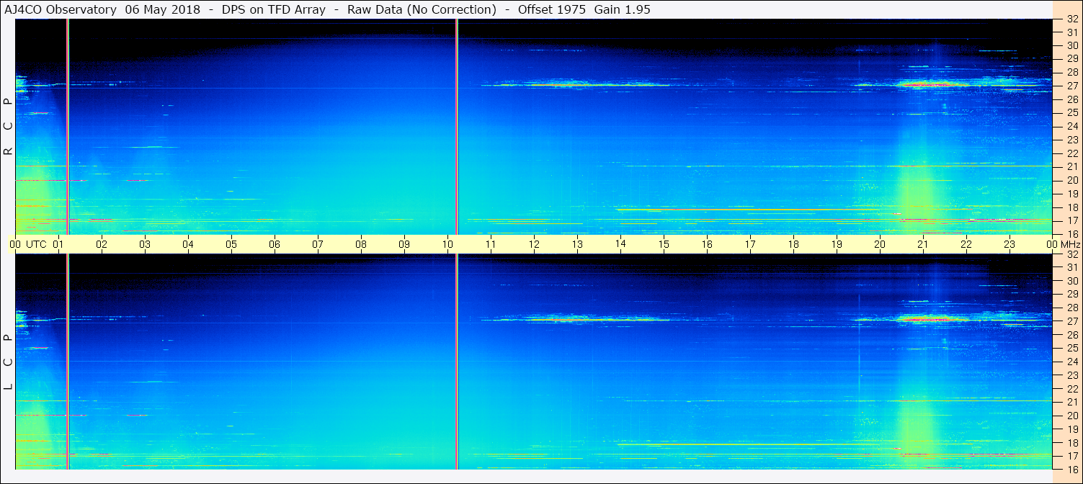This screenshot has width=1083, height=484.
Task: Click hour "08" on the time axis
Action: click(361, 244)
